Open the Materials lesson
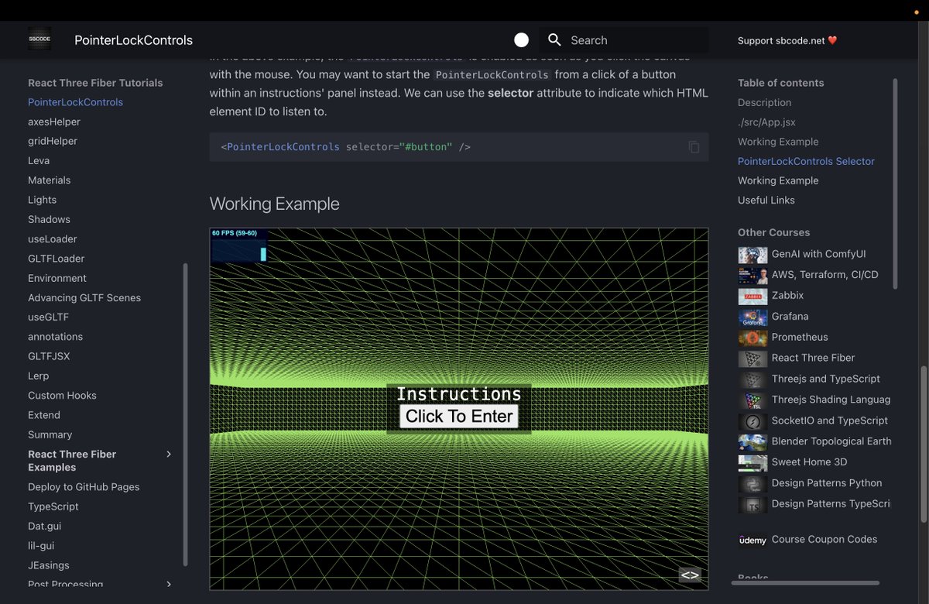 (49, 180)
